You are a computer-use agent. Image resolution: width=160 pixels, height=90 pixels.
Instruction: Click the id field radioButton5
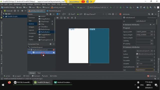click(144, 21)
